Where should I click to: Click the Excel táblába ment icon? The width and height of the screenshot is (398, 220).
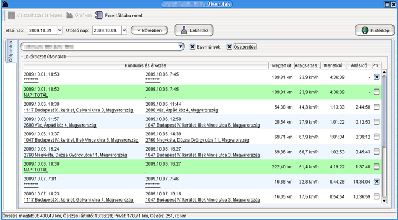pos(99,15)
